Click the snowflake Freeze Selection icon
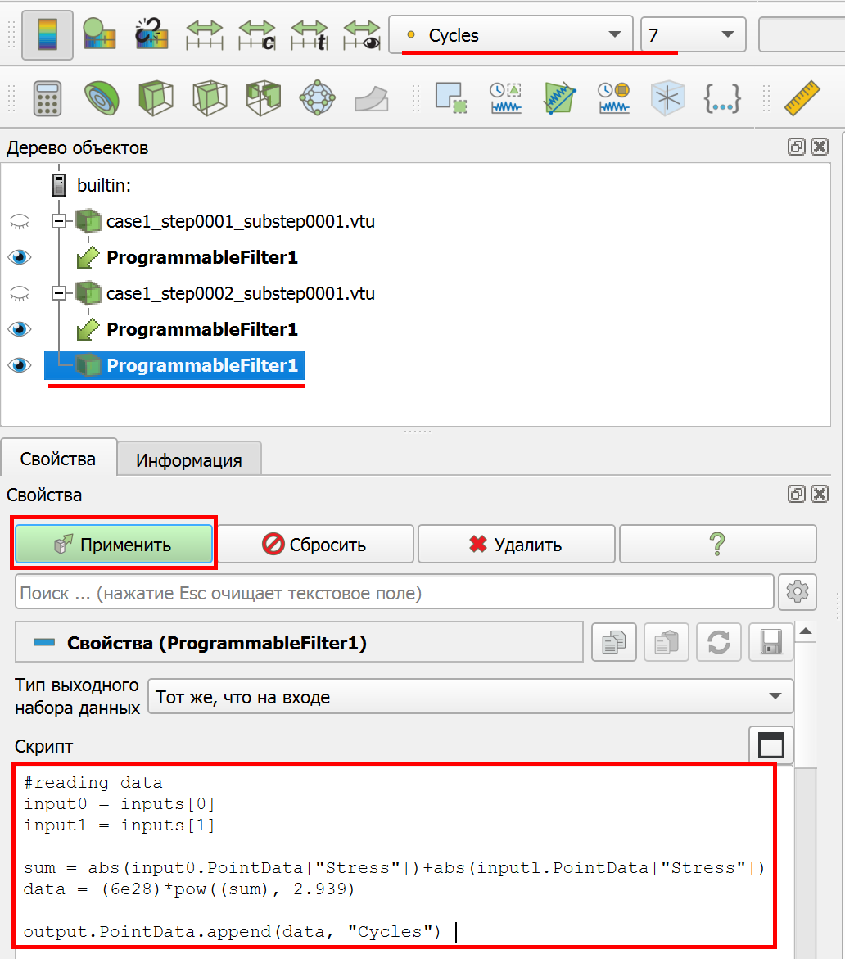845x959 pixels. (667, 97)
